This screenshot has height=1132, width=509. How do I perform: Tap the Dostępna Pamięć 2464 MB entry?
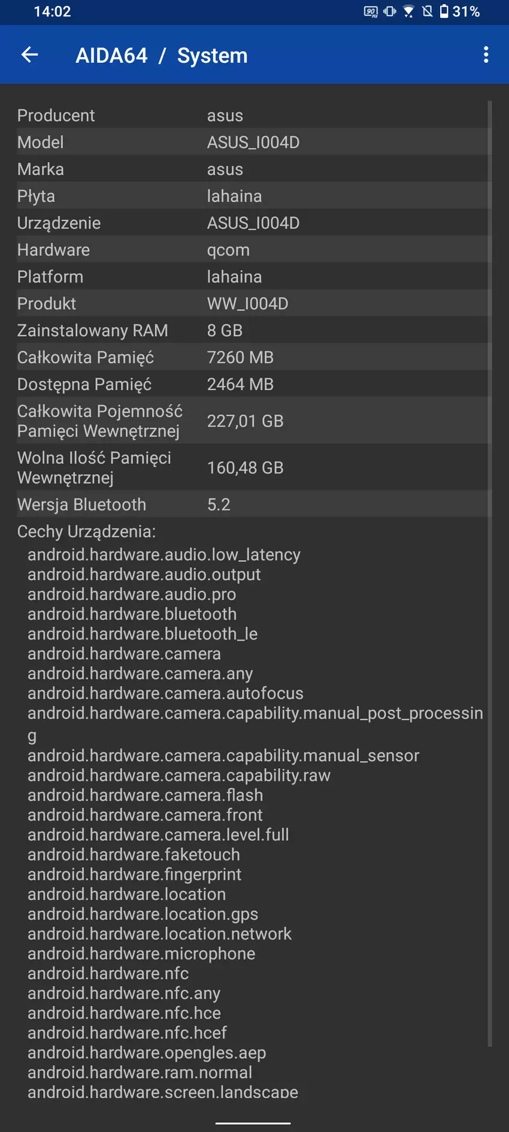tap(252, 384)
